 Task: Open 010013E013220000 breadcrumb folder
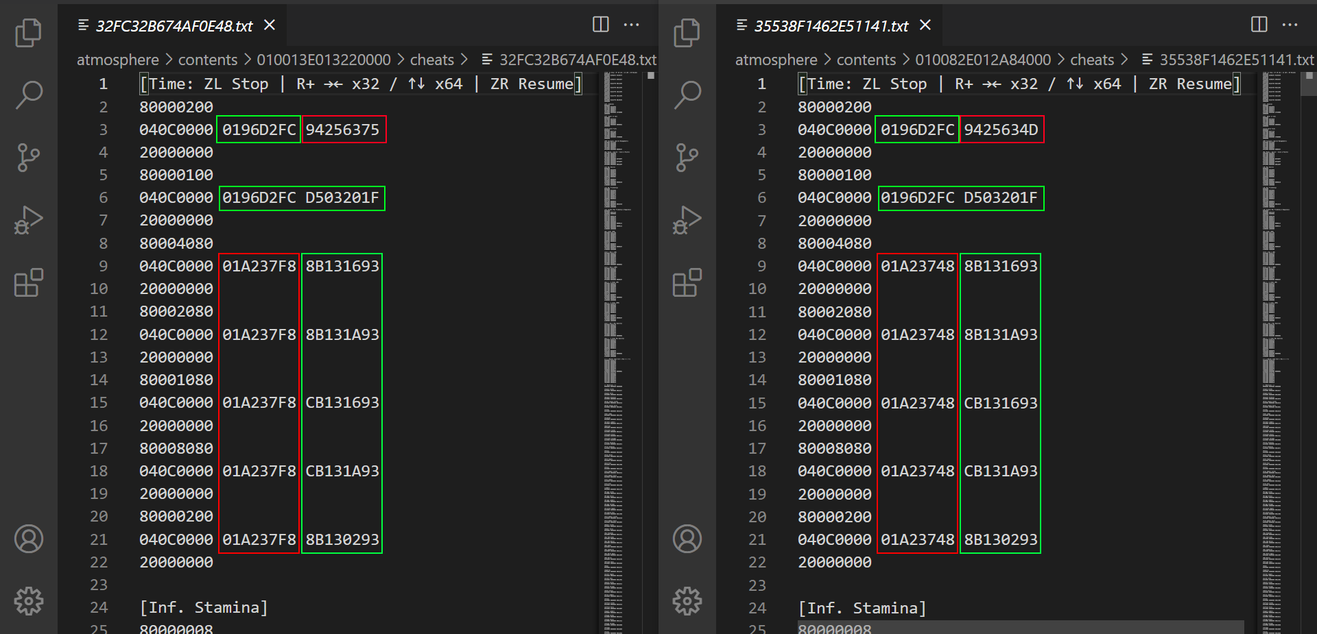[323, 60]
